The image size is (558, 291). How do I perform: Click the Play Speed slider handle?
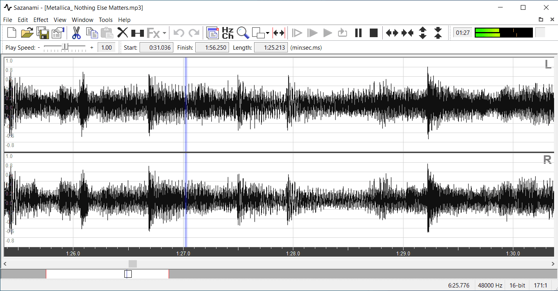point(65,47)
